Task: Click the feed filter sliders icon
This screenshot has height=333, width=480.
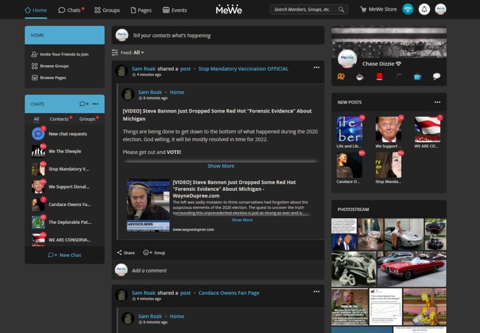Action: click(115, 53)
